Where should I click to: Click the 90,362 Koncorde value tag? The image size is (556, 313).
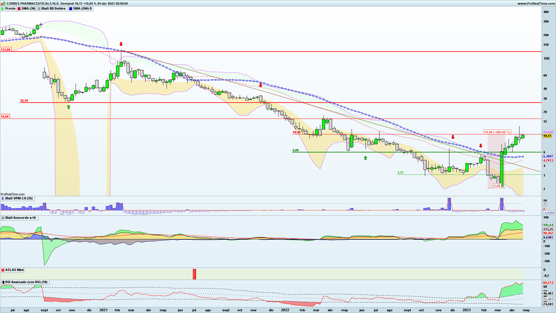click(547, 233)
